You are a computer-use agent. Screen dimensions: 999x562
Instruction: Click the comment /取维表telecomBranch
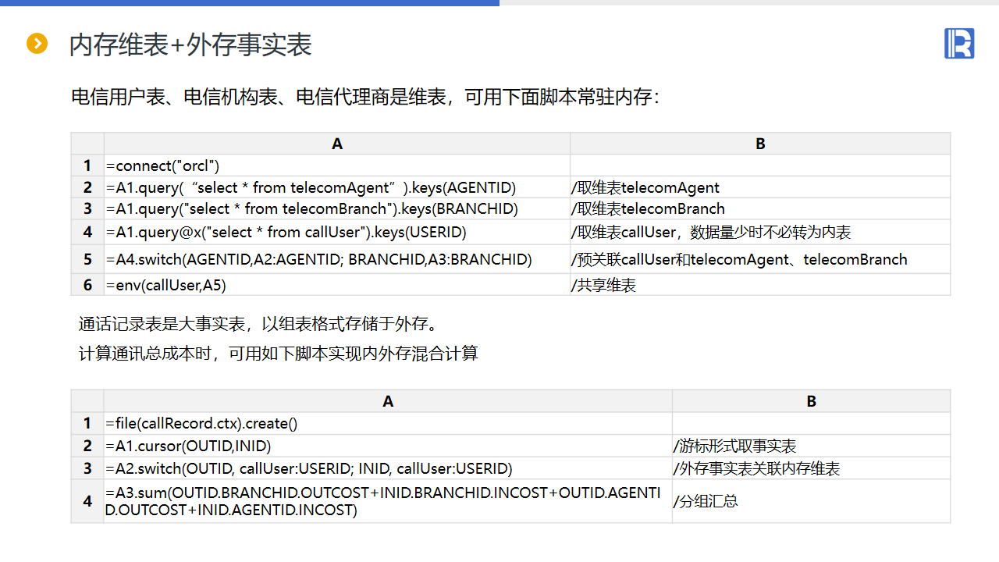[649, 209]
